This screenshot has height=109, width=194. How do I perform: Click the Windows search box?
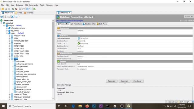[31, 106]
